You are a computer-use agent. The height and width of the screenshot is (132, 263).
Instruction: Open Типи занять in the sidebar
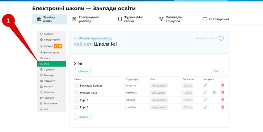(x=51, y=104)
